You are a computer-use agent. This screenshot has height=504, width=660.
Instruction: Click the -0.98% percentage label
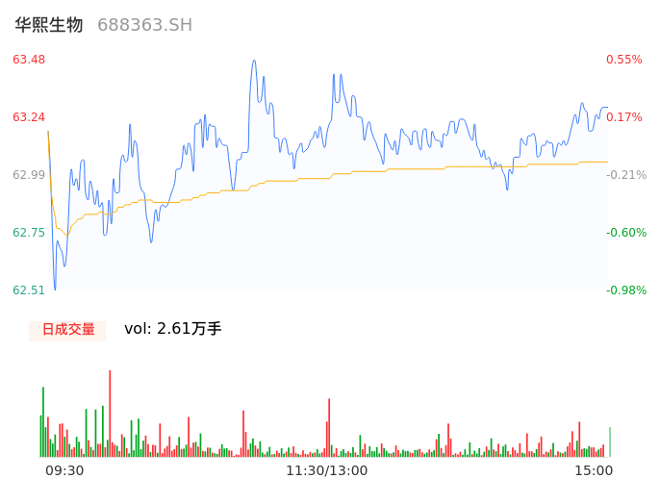click(x=623, y=290)
